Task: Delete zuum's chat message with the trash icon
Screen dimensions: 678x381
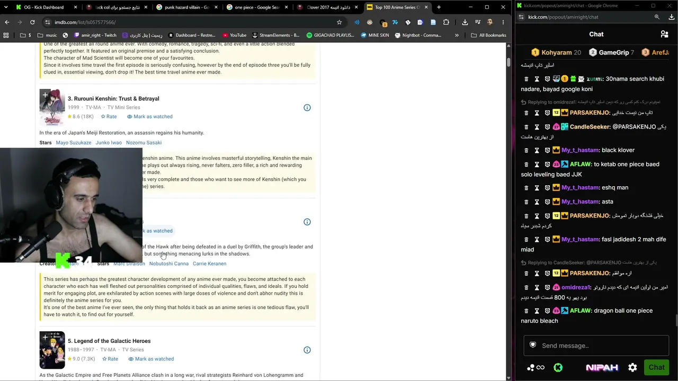Action: [526, 79]
